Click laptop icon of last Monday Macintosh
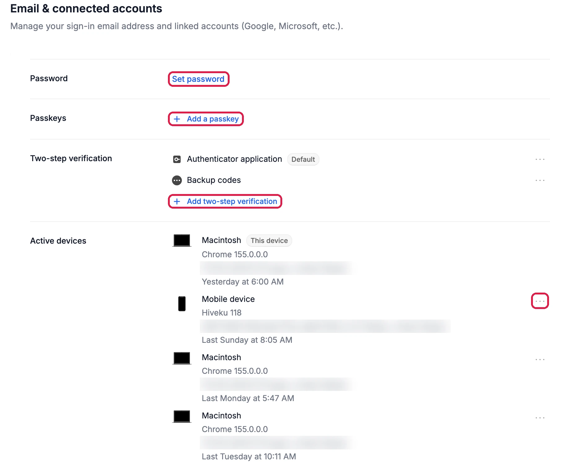Screen dimensions: 580x464 coord(182,358)
